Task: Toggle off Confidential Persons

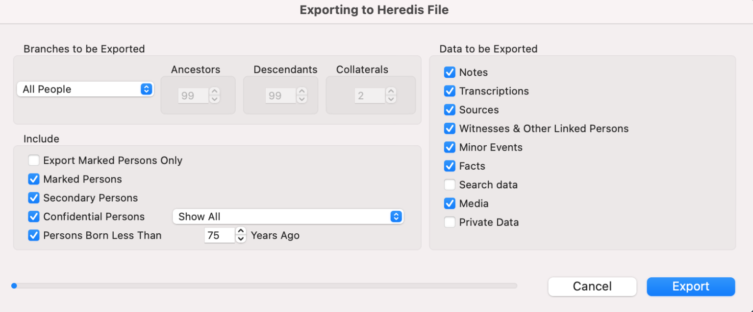Action: point(33,217)
